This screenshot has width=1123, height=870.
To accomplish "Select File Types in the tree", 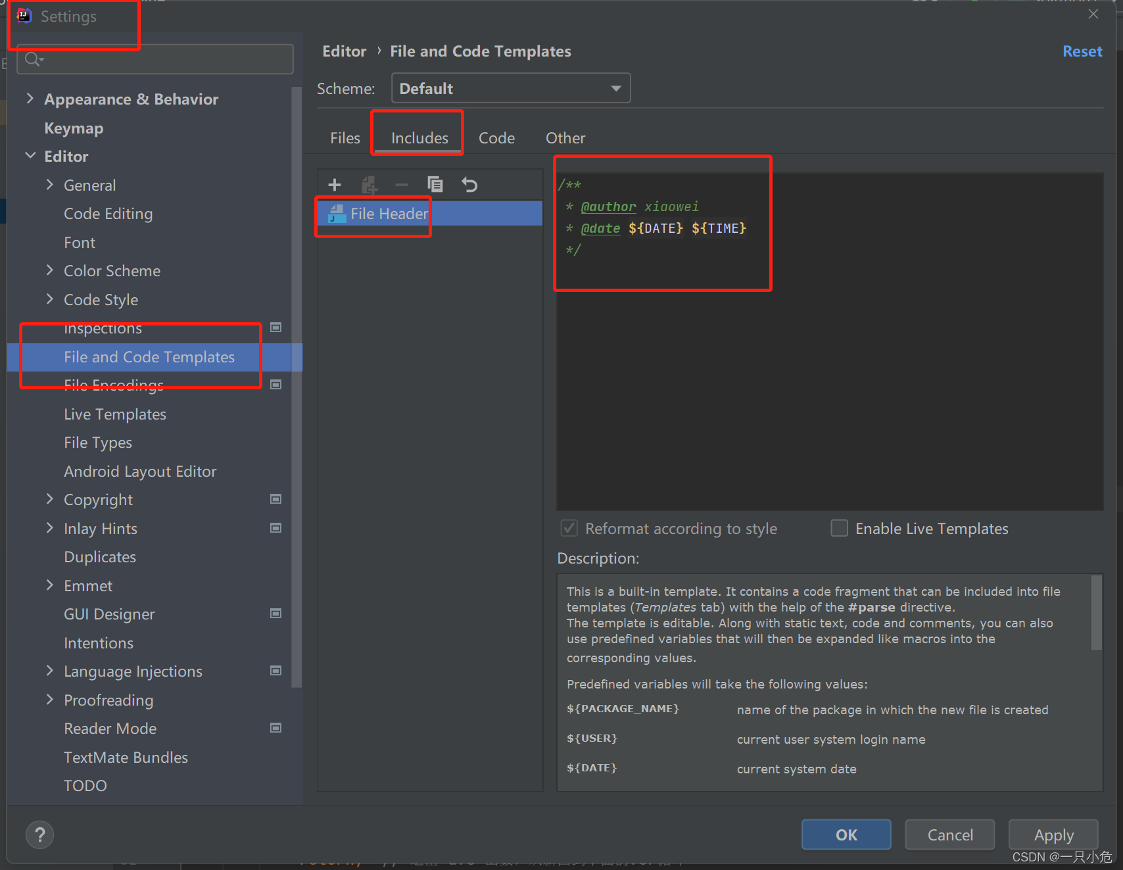I will (x=98, y=443).
